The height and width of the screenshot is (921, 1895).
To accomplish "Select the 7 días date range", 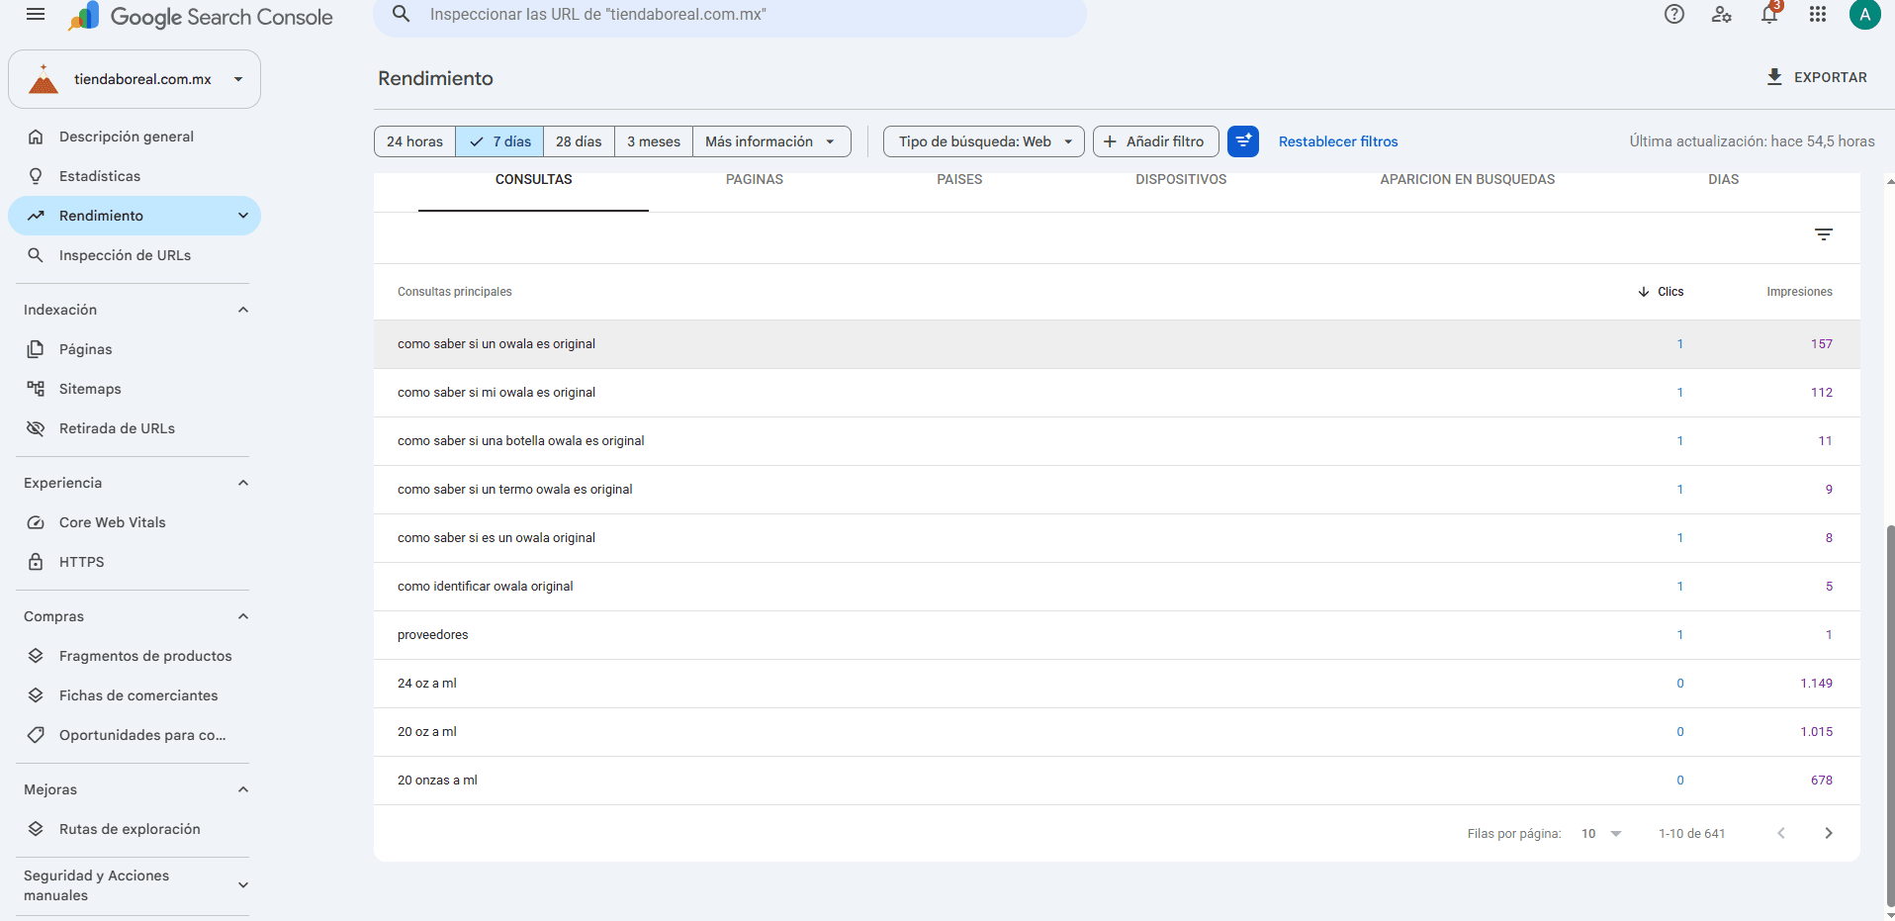I will (x=499, y=141).
